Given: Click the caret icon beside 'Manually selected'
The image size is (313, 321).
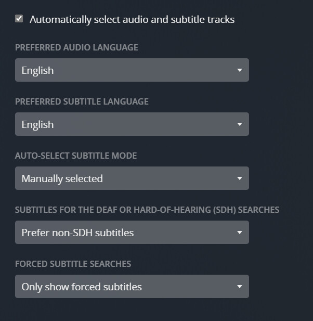Looking at the screenshot, I should click(x=239, y=178).
